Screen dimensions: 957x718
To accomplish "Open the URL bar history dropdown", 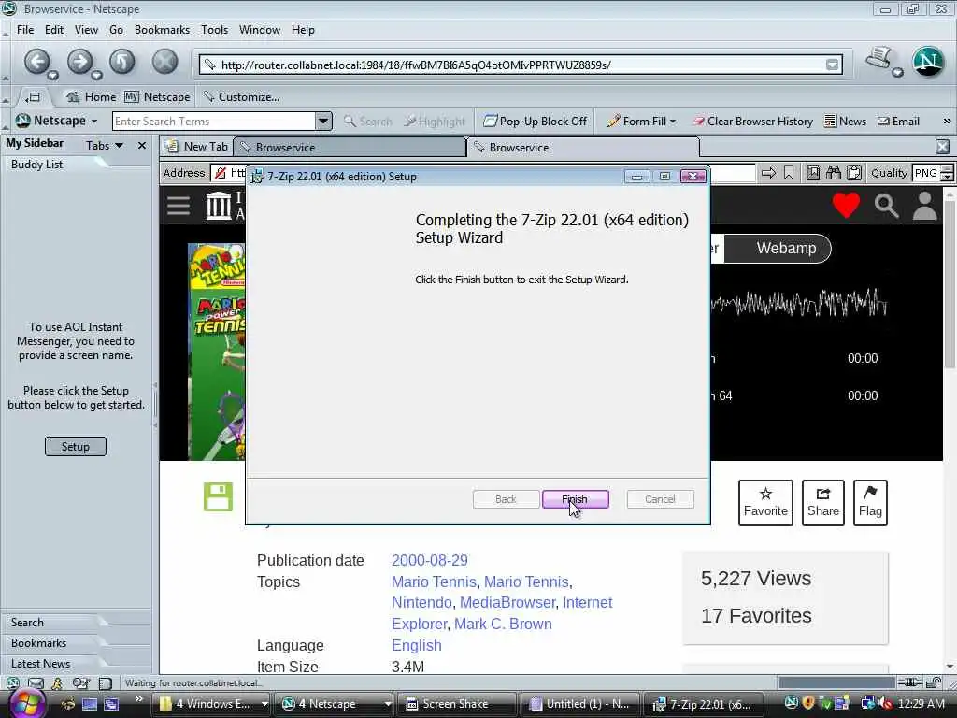I will point(832,65).
